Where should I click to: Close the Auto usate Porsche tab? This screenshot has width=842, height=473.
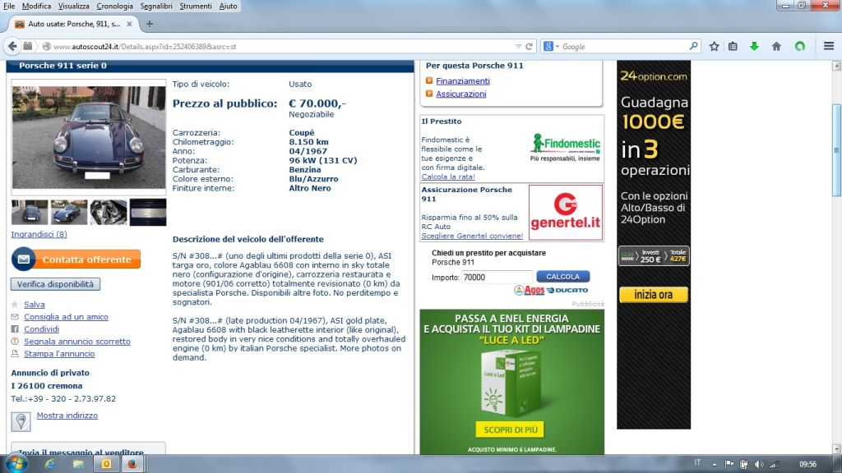click(129, 24)
